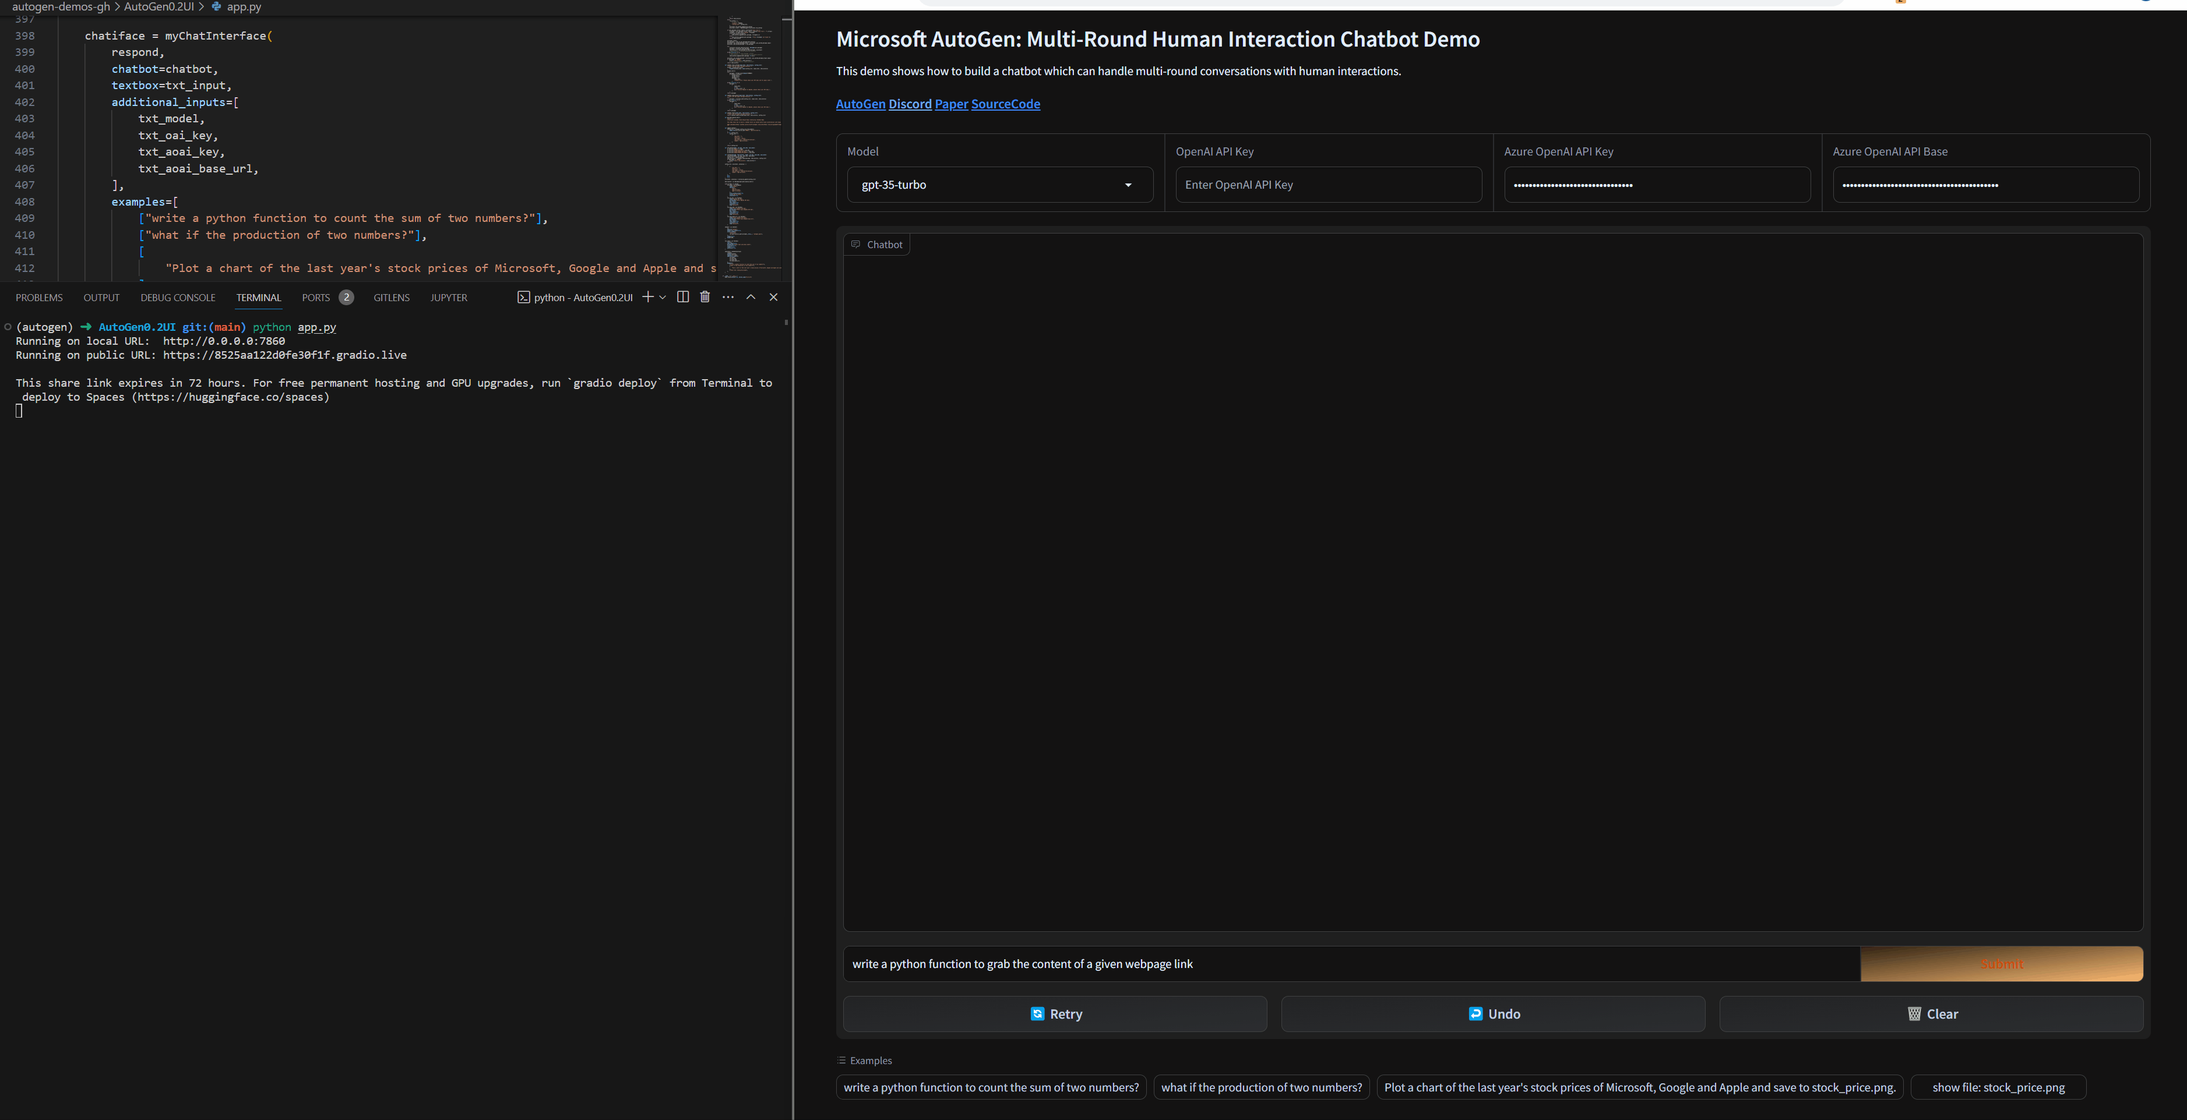This screenshot has height=1120, width=2187.
Task: Select example 'show file: stock_price.png'
Action: coord(1998,1088)
